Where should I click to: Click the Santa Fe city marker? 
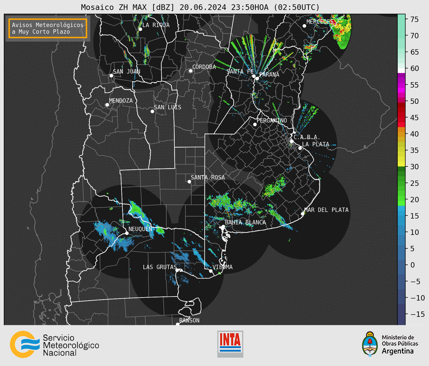254,76
